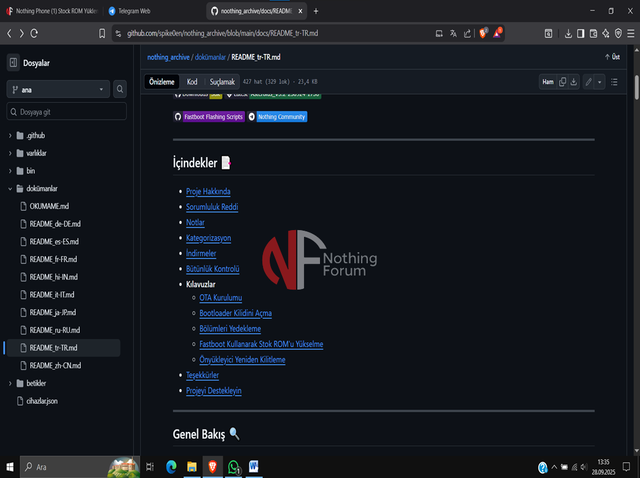Click the browser translate page icon
Image resolution: width=640 pixels, height=478 pixels.
(453, 33)
